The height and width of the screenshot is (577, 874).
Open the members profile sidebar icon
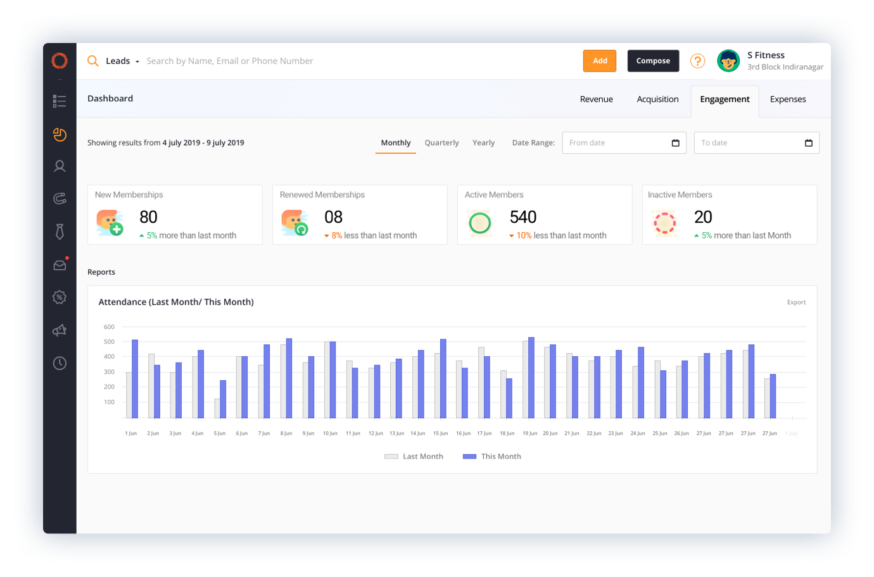[60, 166]
